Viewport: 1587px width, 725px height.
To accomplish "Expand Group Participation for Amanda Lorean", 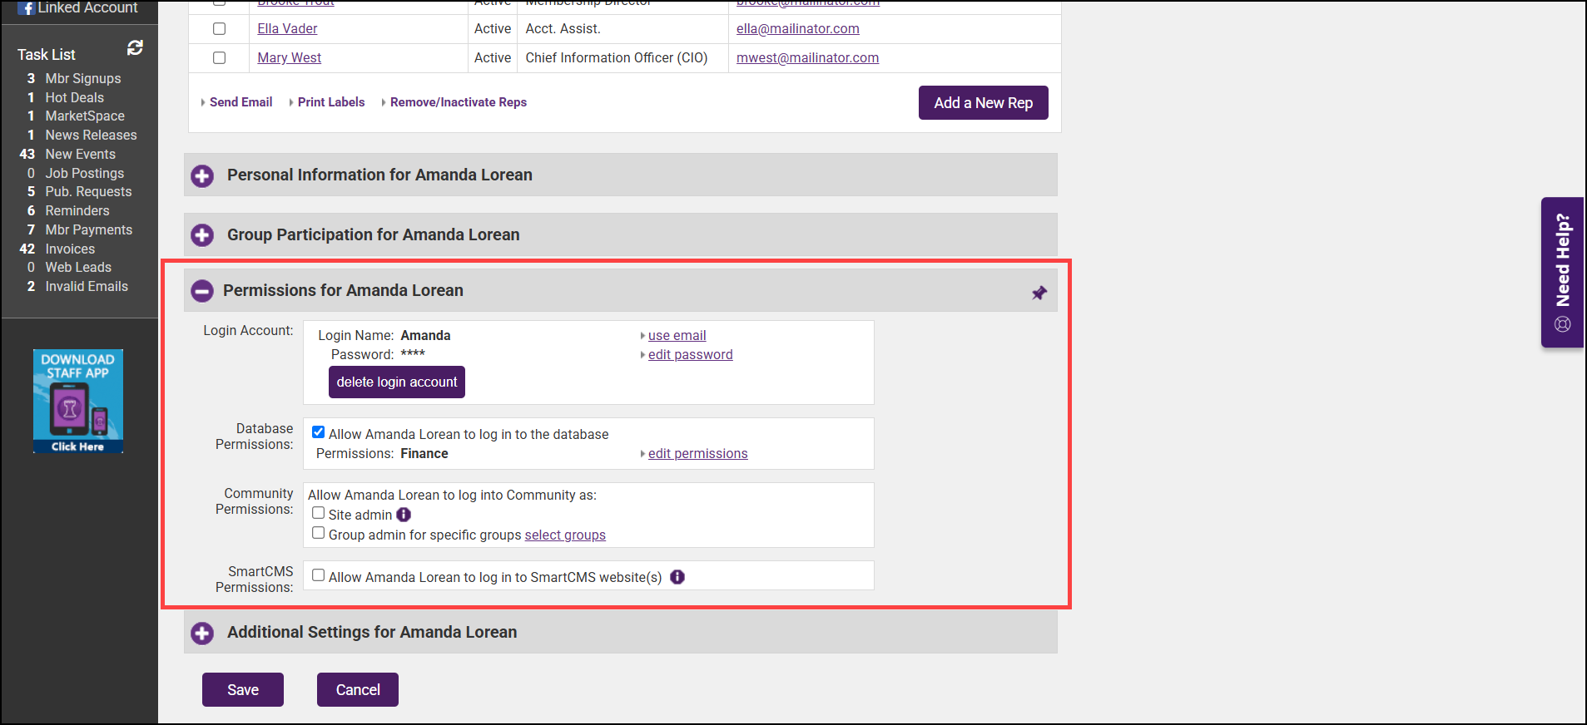I will click(202, 235).
